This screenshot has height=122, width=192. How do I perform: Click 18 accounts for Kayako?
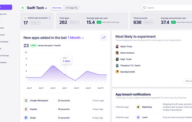click(64, 109)
